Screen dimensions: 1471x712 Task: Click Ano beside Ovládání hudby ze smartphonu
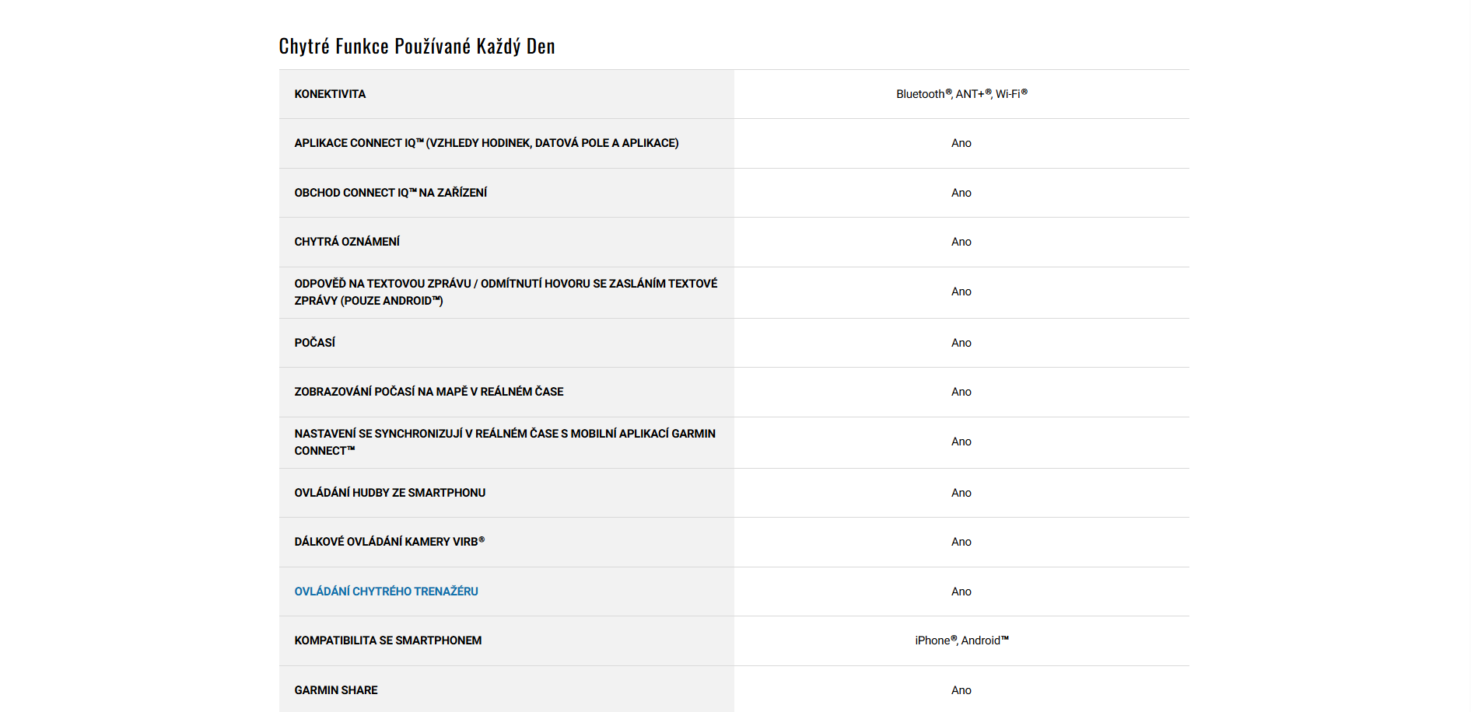[961, 493]
